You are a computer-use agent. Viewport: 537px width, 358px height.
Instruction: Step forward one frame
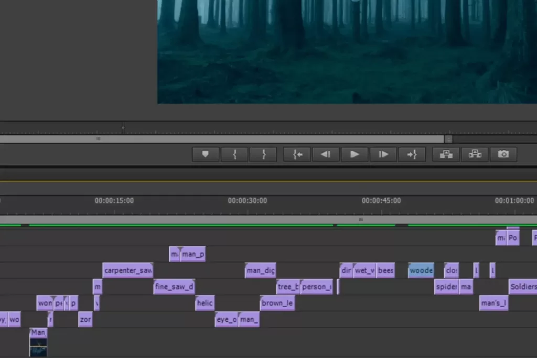pyautogui.click(x=383, y=154)
